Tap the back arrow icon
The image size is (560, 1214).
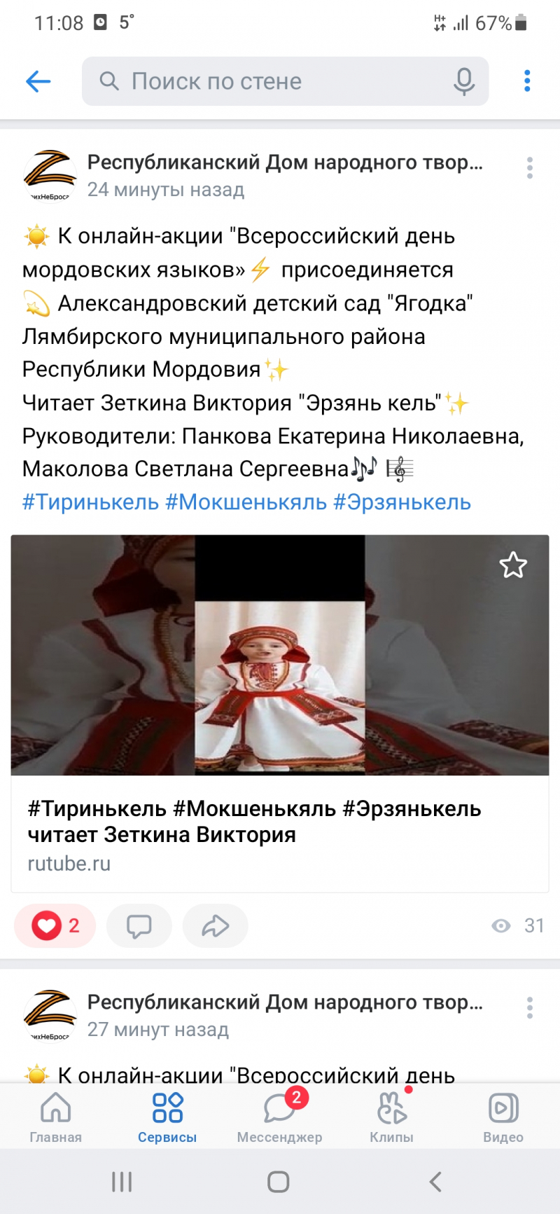(38, 81)
